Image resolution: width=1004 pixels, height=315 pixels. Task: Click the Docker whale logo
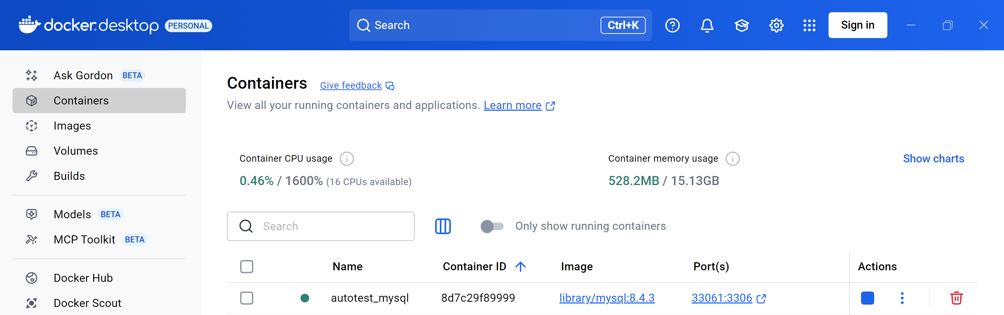pyautogui.click(x=30, y=25)
